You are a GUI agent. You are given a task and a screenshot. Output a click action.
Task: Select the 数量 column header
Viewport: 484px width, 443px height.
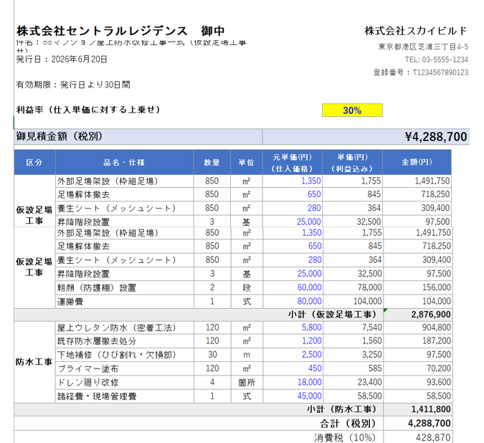212,162
